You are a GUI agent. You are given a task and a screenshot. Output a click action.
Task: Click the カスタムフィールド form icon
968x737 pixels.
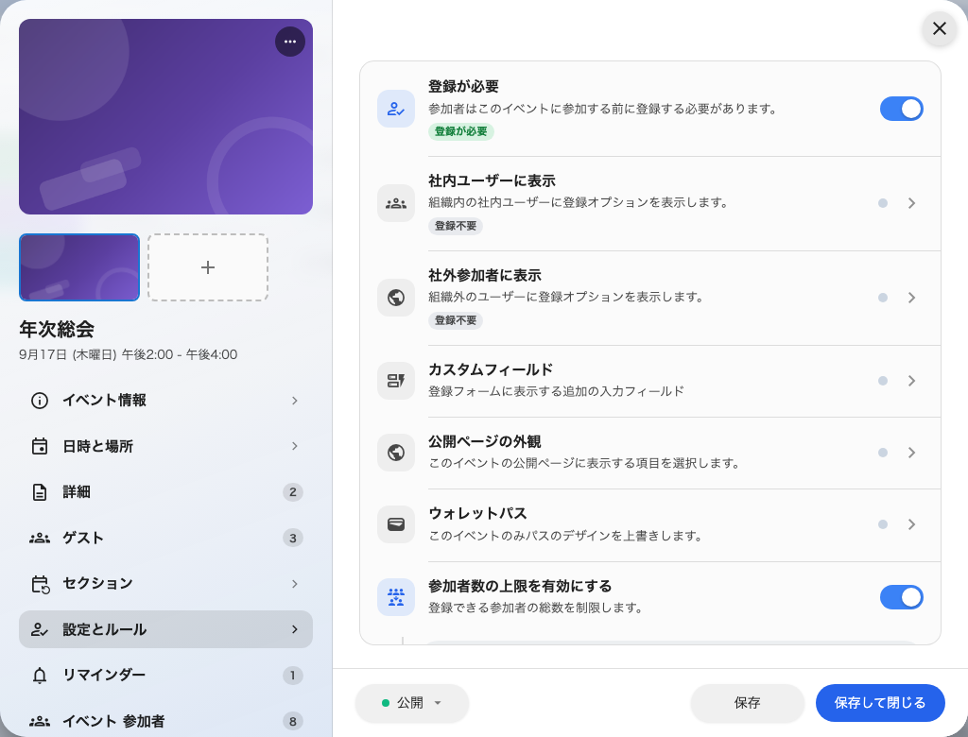point(396,381)
